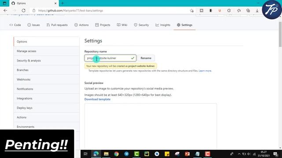Image resolution: width=282 pixels, height=158 pixels.
Task: Open the repository Actions tab
Action: point(82,25)
